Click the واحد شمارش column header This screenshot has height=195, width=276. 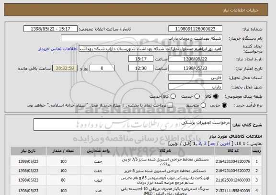tap(98, 151)
